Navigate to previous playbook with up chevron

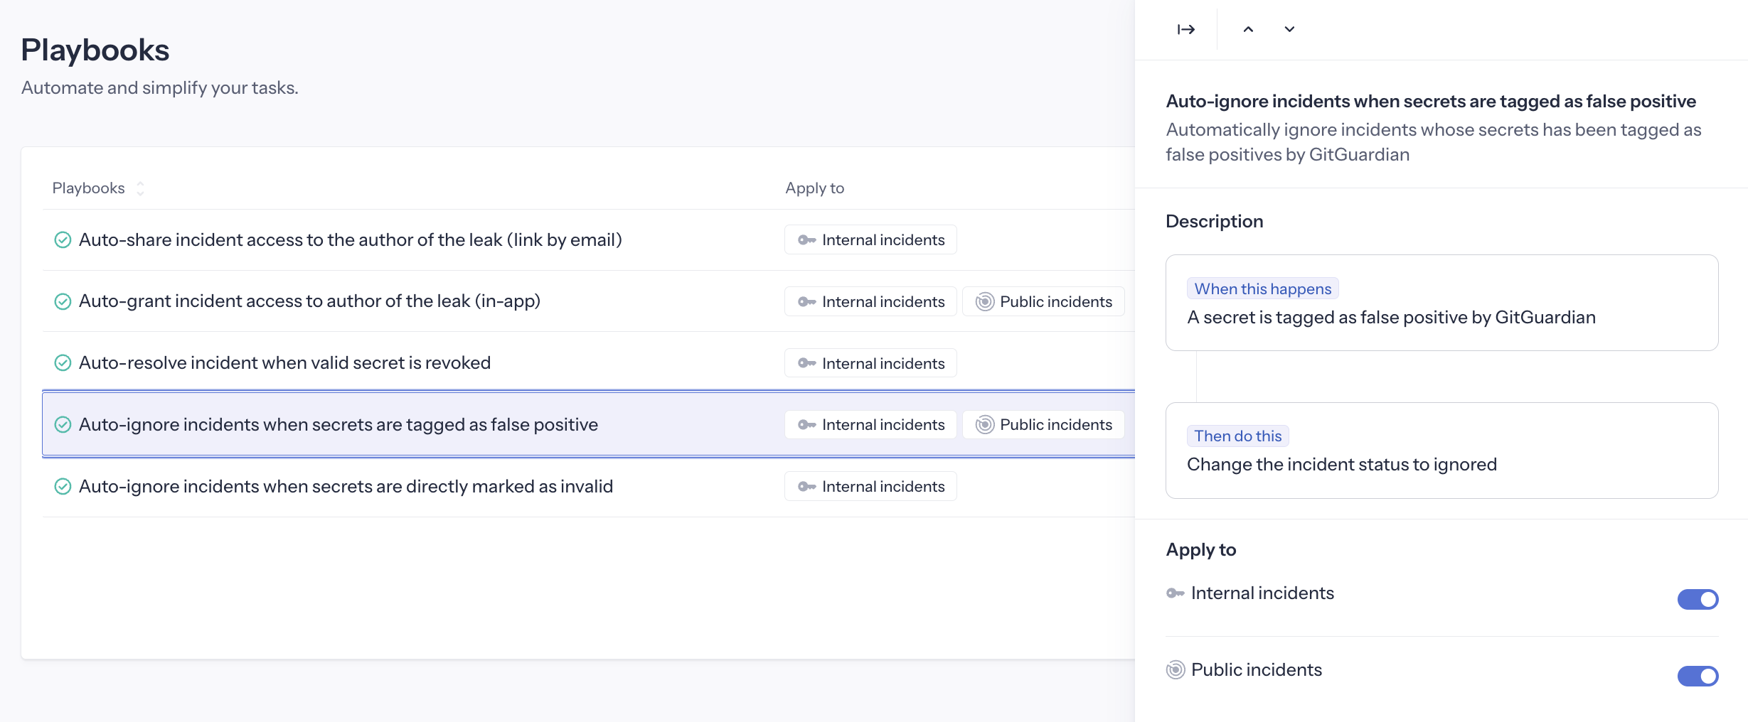point(1249,29)
